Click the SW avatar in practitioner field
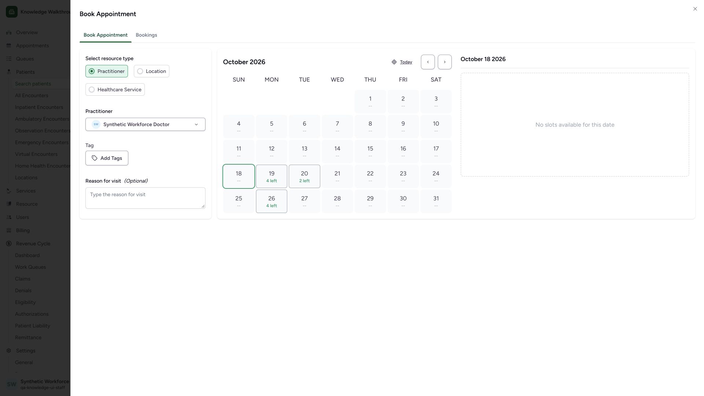This screenshot has width=704, height=396. tap(96, 124)
